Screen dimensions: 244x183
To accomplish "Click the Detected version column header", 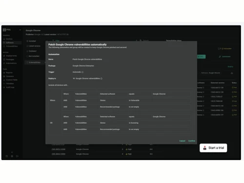I will click(x=217, y=83).
